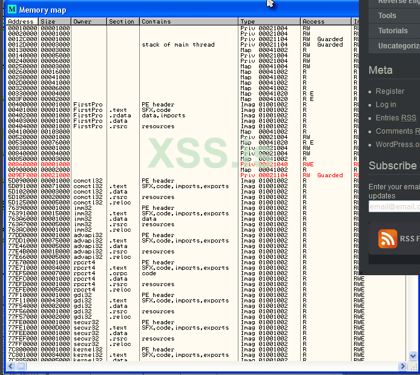Open the Entries RSS link
The image size is (420, 375).
396,118
